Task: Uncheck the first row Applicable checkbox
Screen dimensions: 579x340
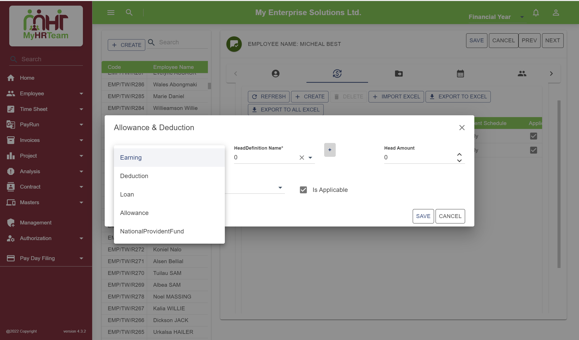Action: pyautogui.click(x=533, y=136)
